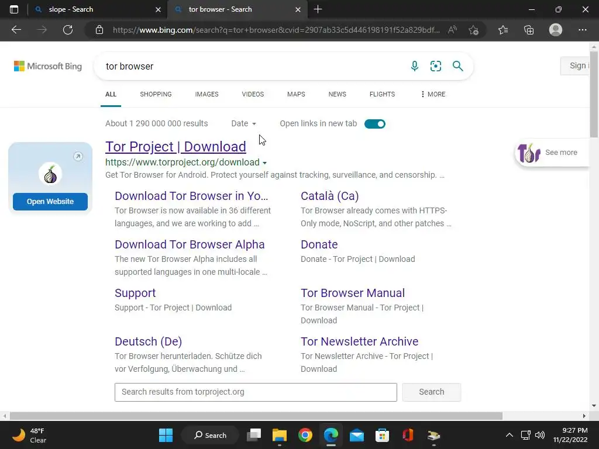The image size is (599, 449).
Task: Open the Favorites list
Action: coord(503,30)
